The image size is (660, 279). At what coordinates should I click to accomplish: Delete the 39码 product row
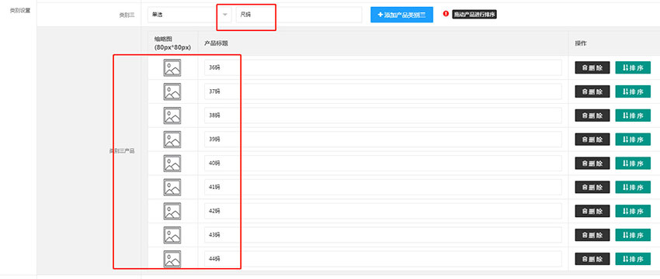tap(592, 139)
